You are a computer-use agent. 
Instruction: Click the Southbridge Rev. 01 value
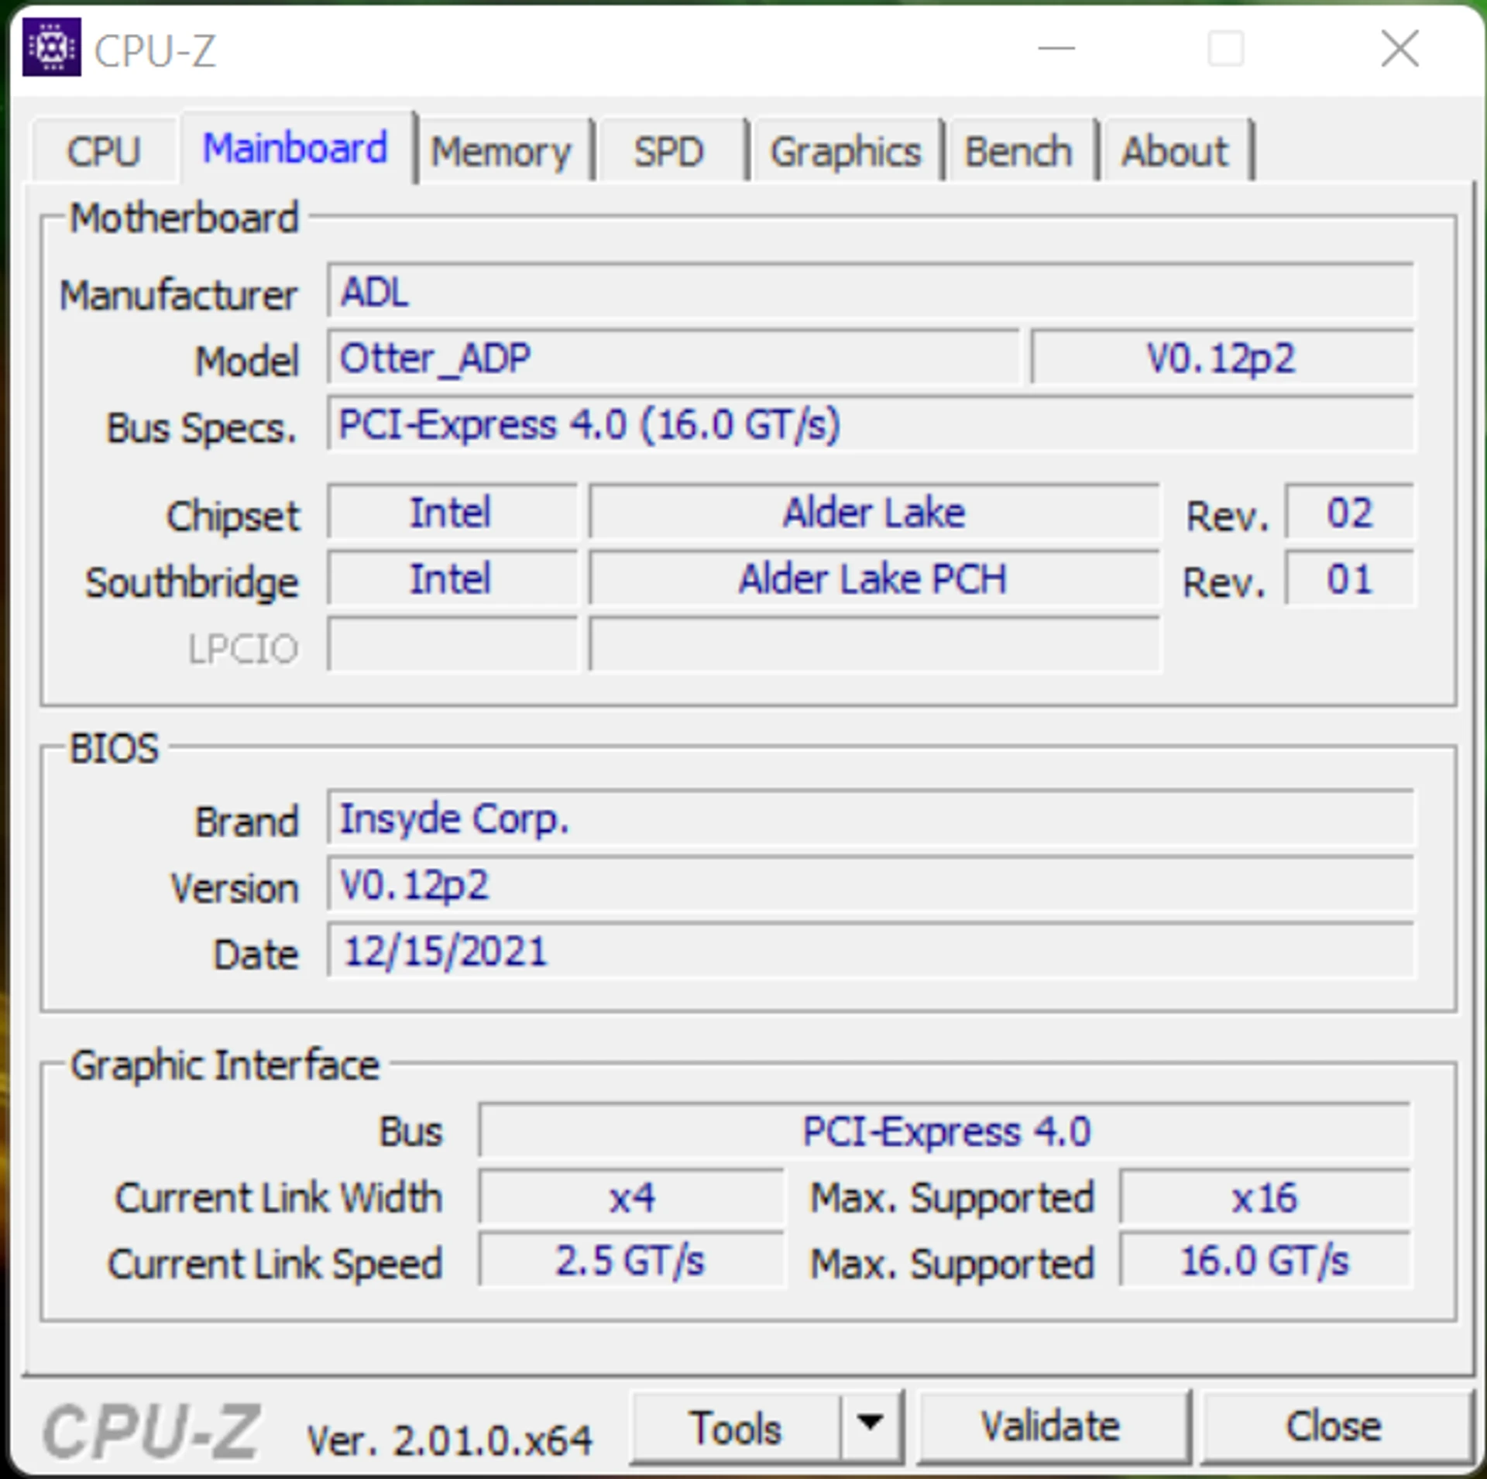point(1349,578)
